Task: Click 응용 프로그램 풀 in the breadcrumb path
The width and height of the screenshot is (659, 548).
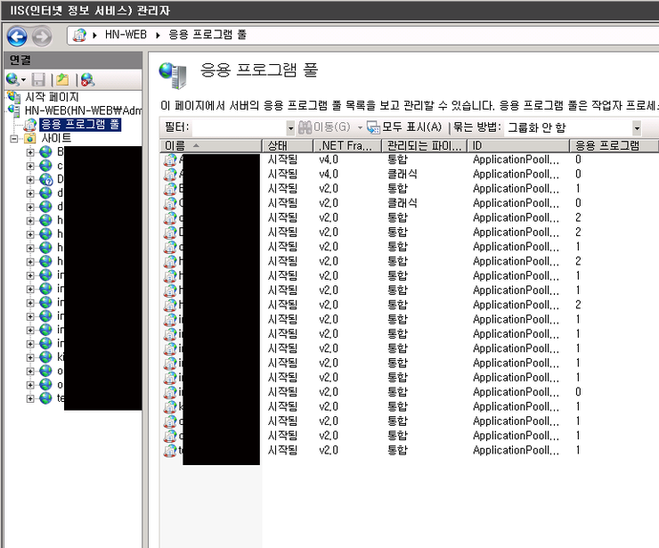Action: 207,35
